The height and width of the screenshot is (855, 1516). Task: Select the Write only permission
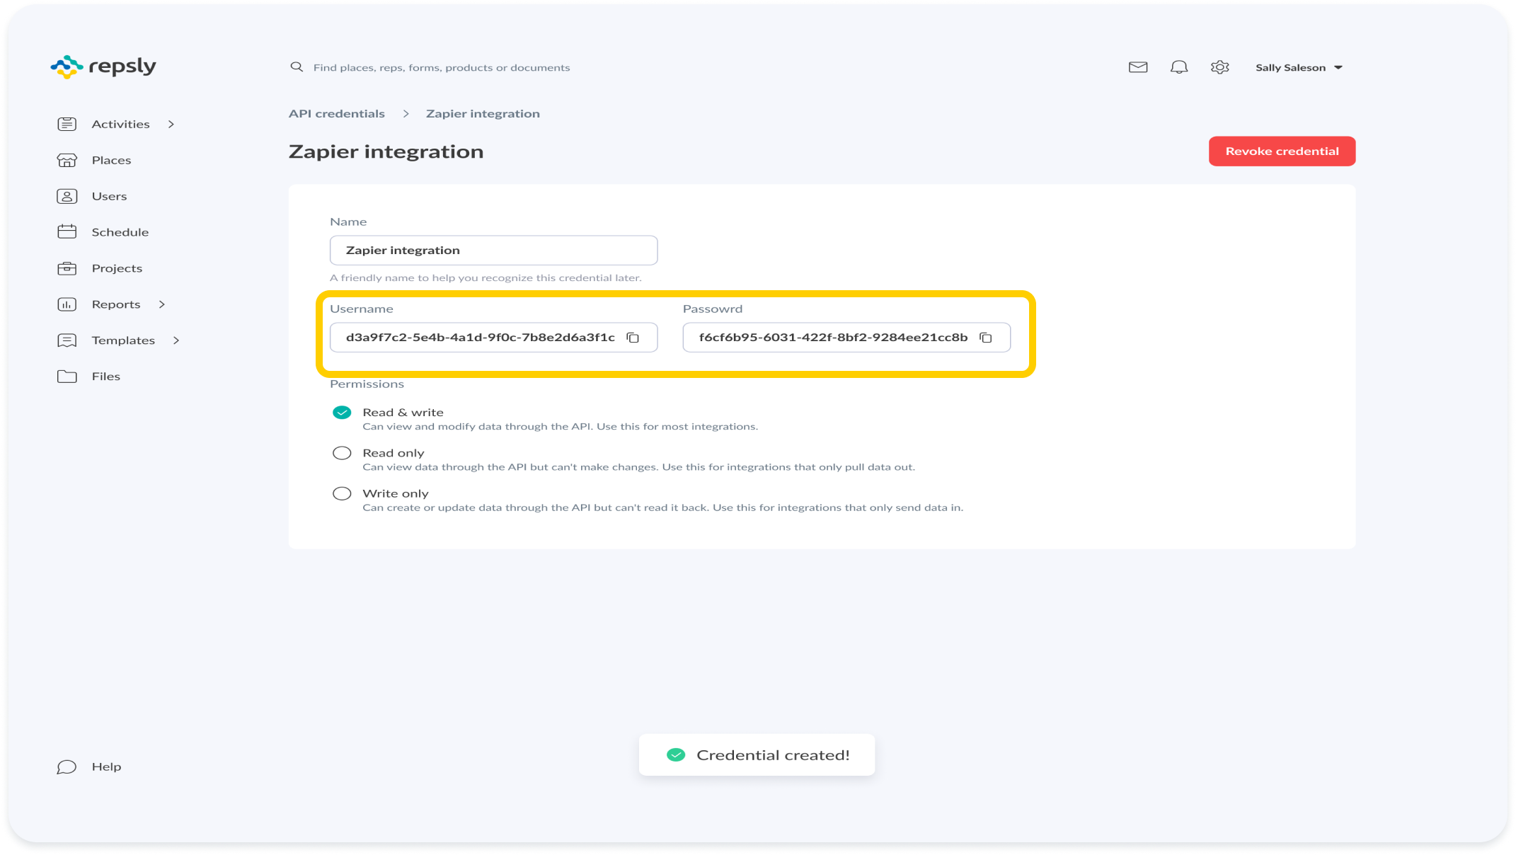tap(342, 493)
